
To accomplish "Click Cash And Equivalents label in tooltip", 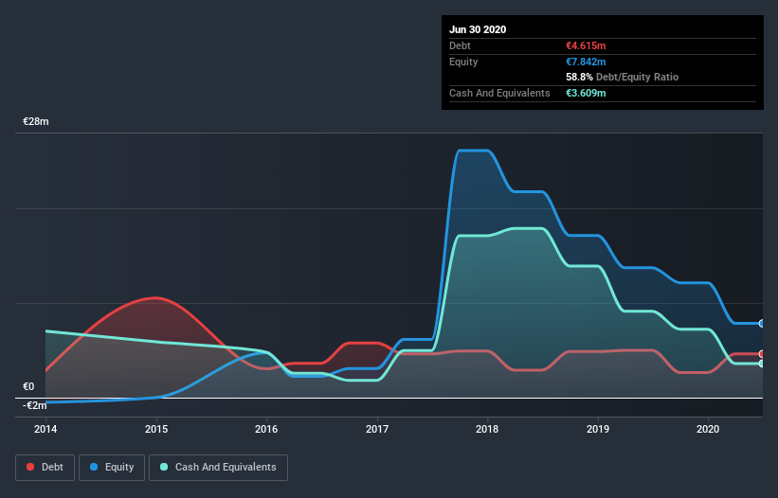I will [x=499, y=93].
